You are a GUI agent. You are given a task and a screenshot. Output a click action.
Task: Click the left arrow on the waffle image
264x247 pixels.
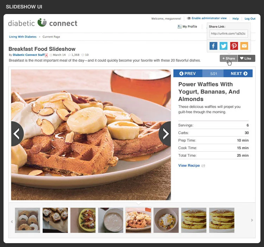[x=17, y=134]
